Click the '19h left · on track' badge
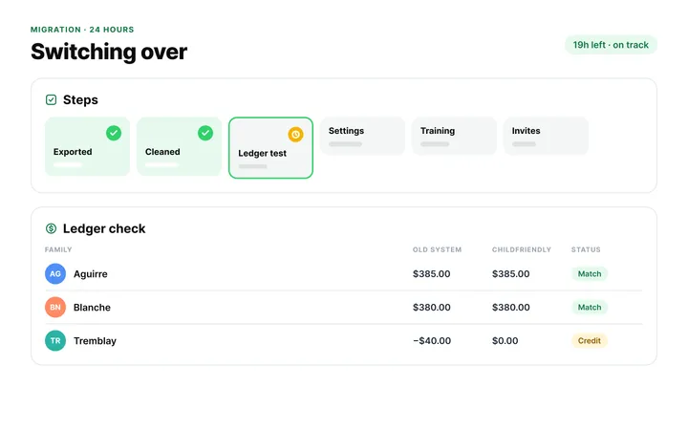This screenshot has width=688, height=430. [x=611, y=45]
